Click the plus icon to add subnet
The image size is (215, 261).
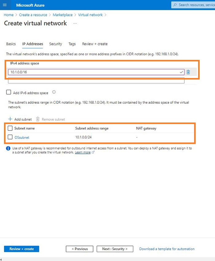tap(10, 119)
